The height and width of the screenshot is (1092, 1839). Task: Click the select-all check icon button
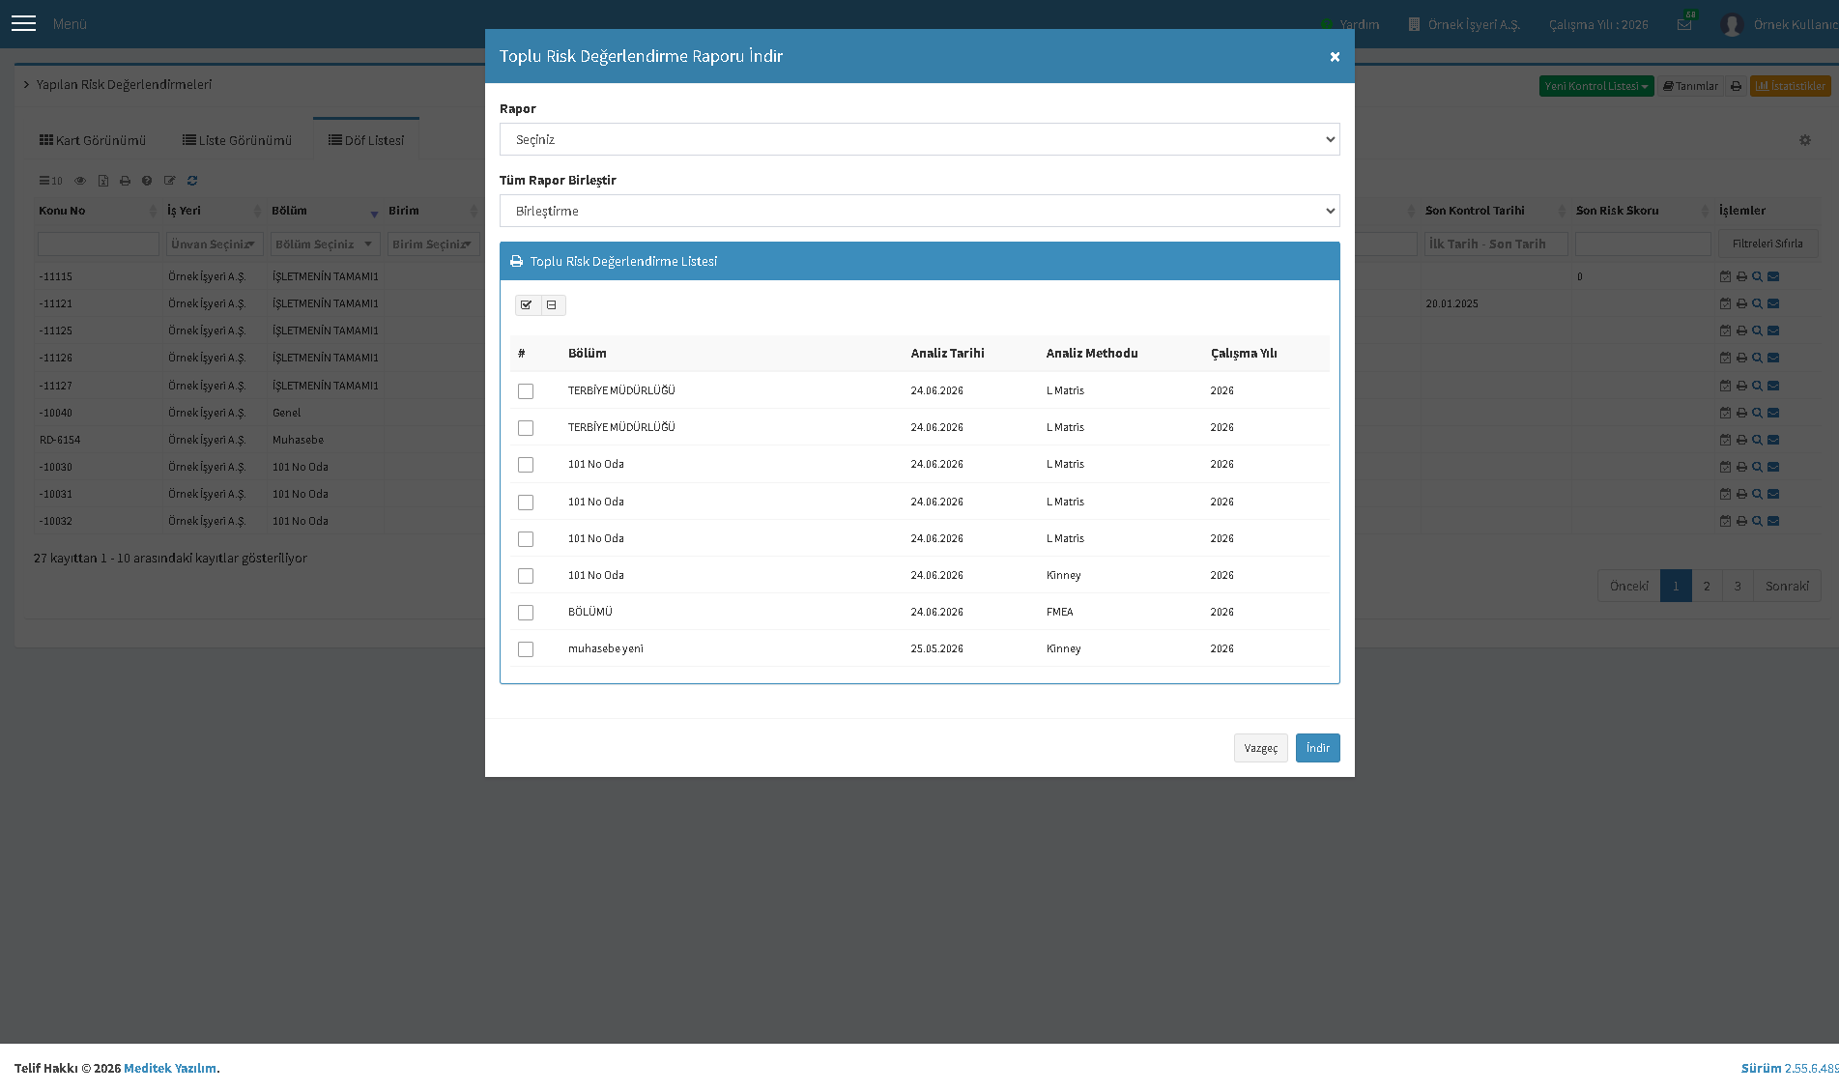pyautogui.click(x=527, y=305)
